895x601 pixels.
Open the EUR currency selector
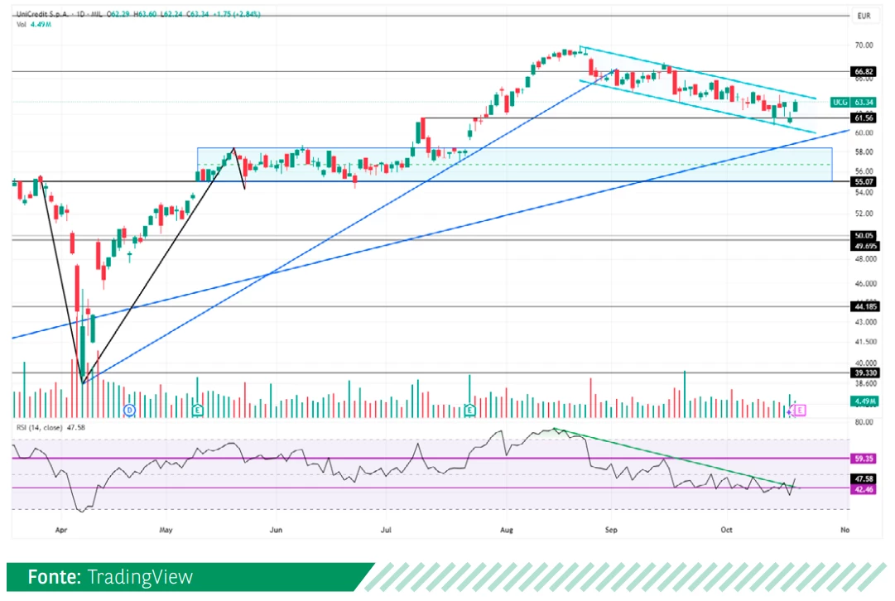[x=864, y=16]
